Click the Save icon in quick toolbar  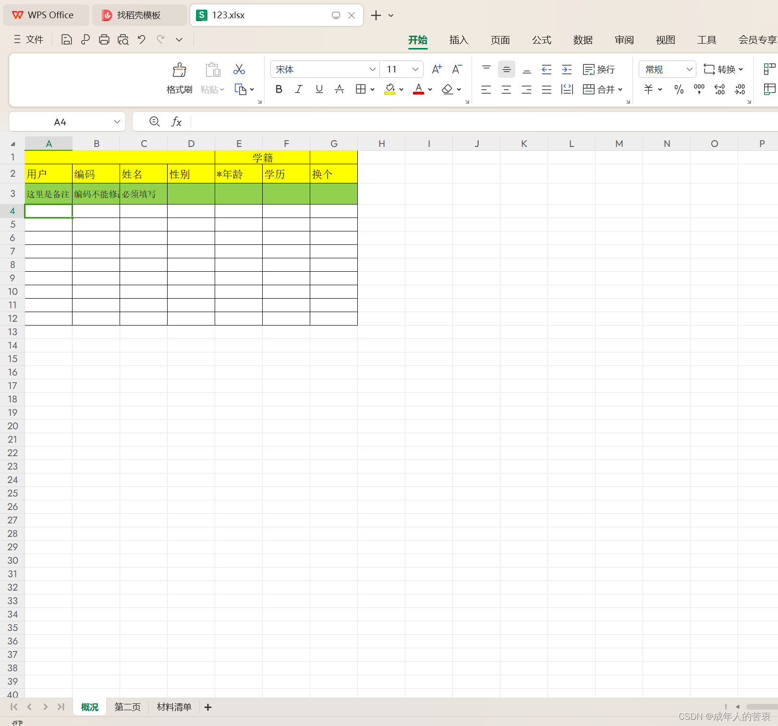tap(67, 39)
